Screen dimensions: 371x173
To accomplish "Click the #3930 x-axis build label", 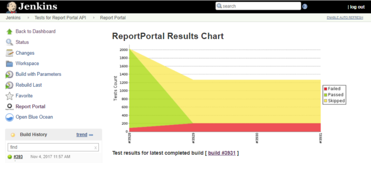I will coord(257,139).
